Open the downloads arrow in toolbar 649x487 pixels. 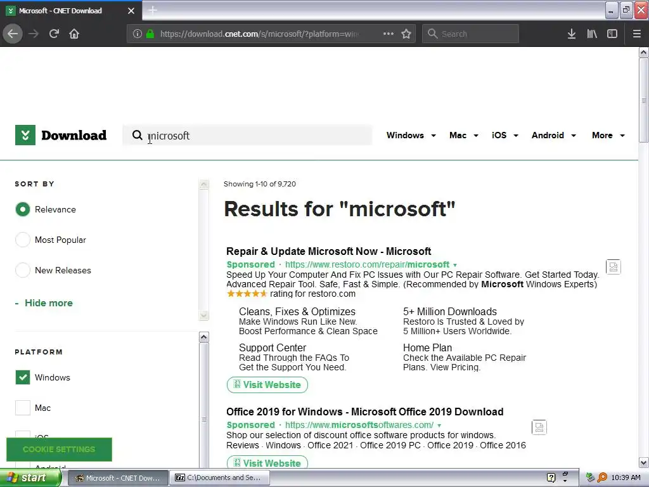pyautogui.click(x=571, y=34)
